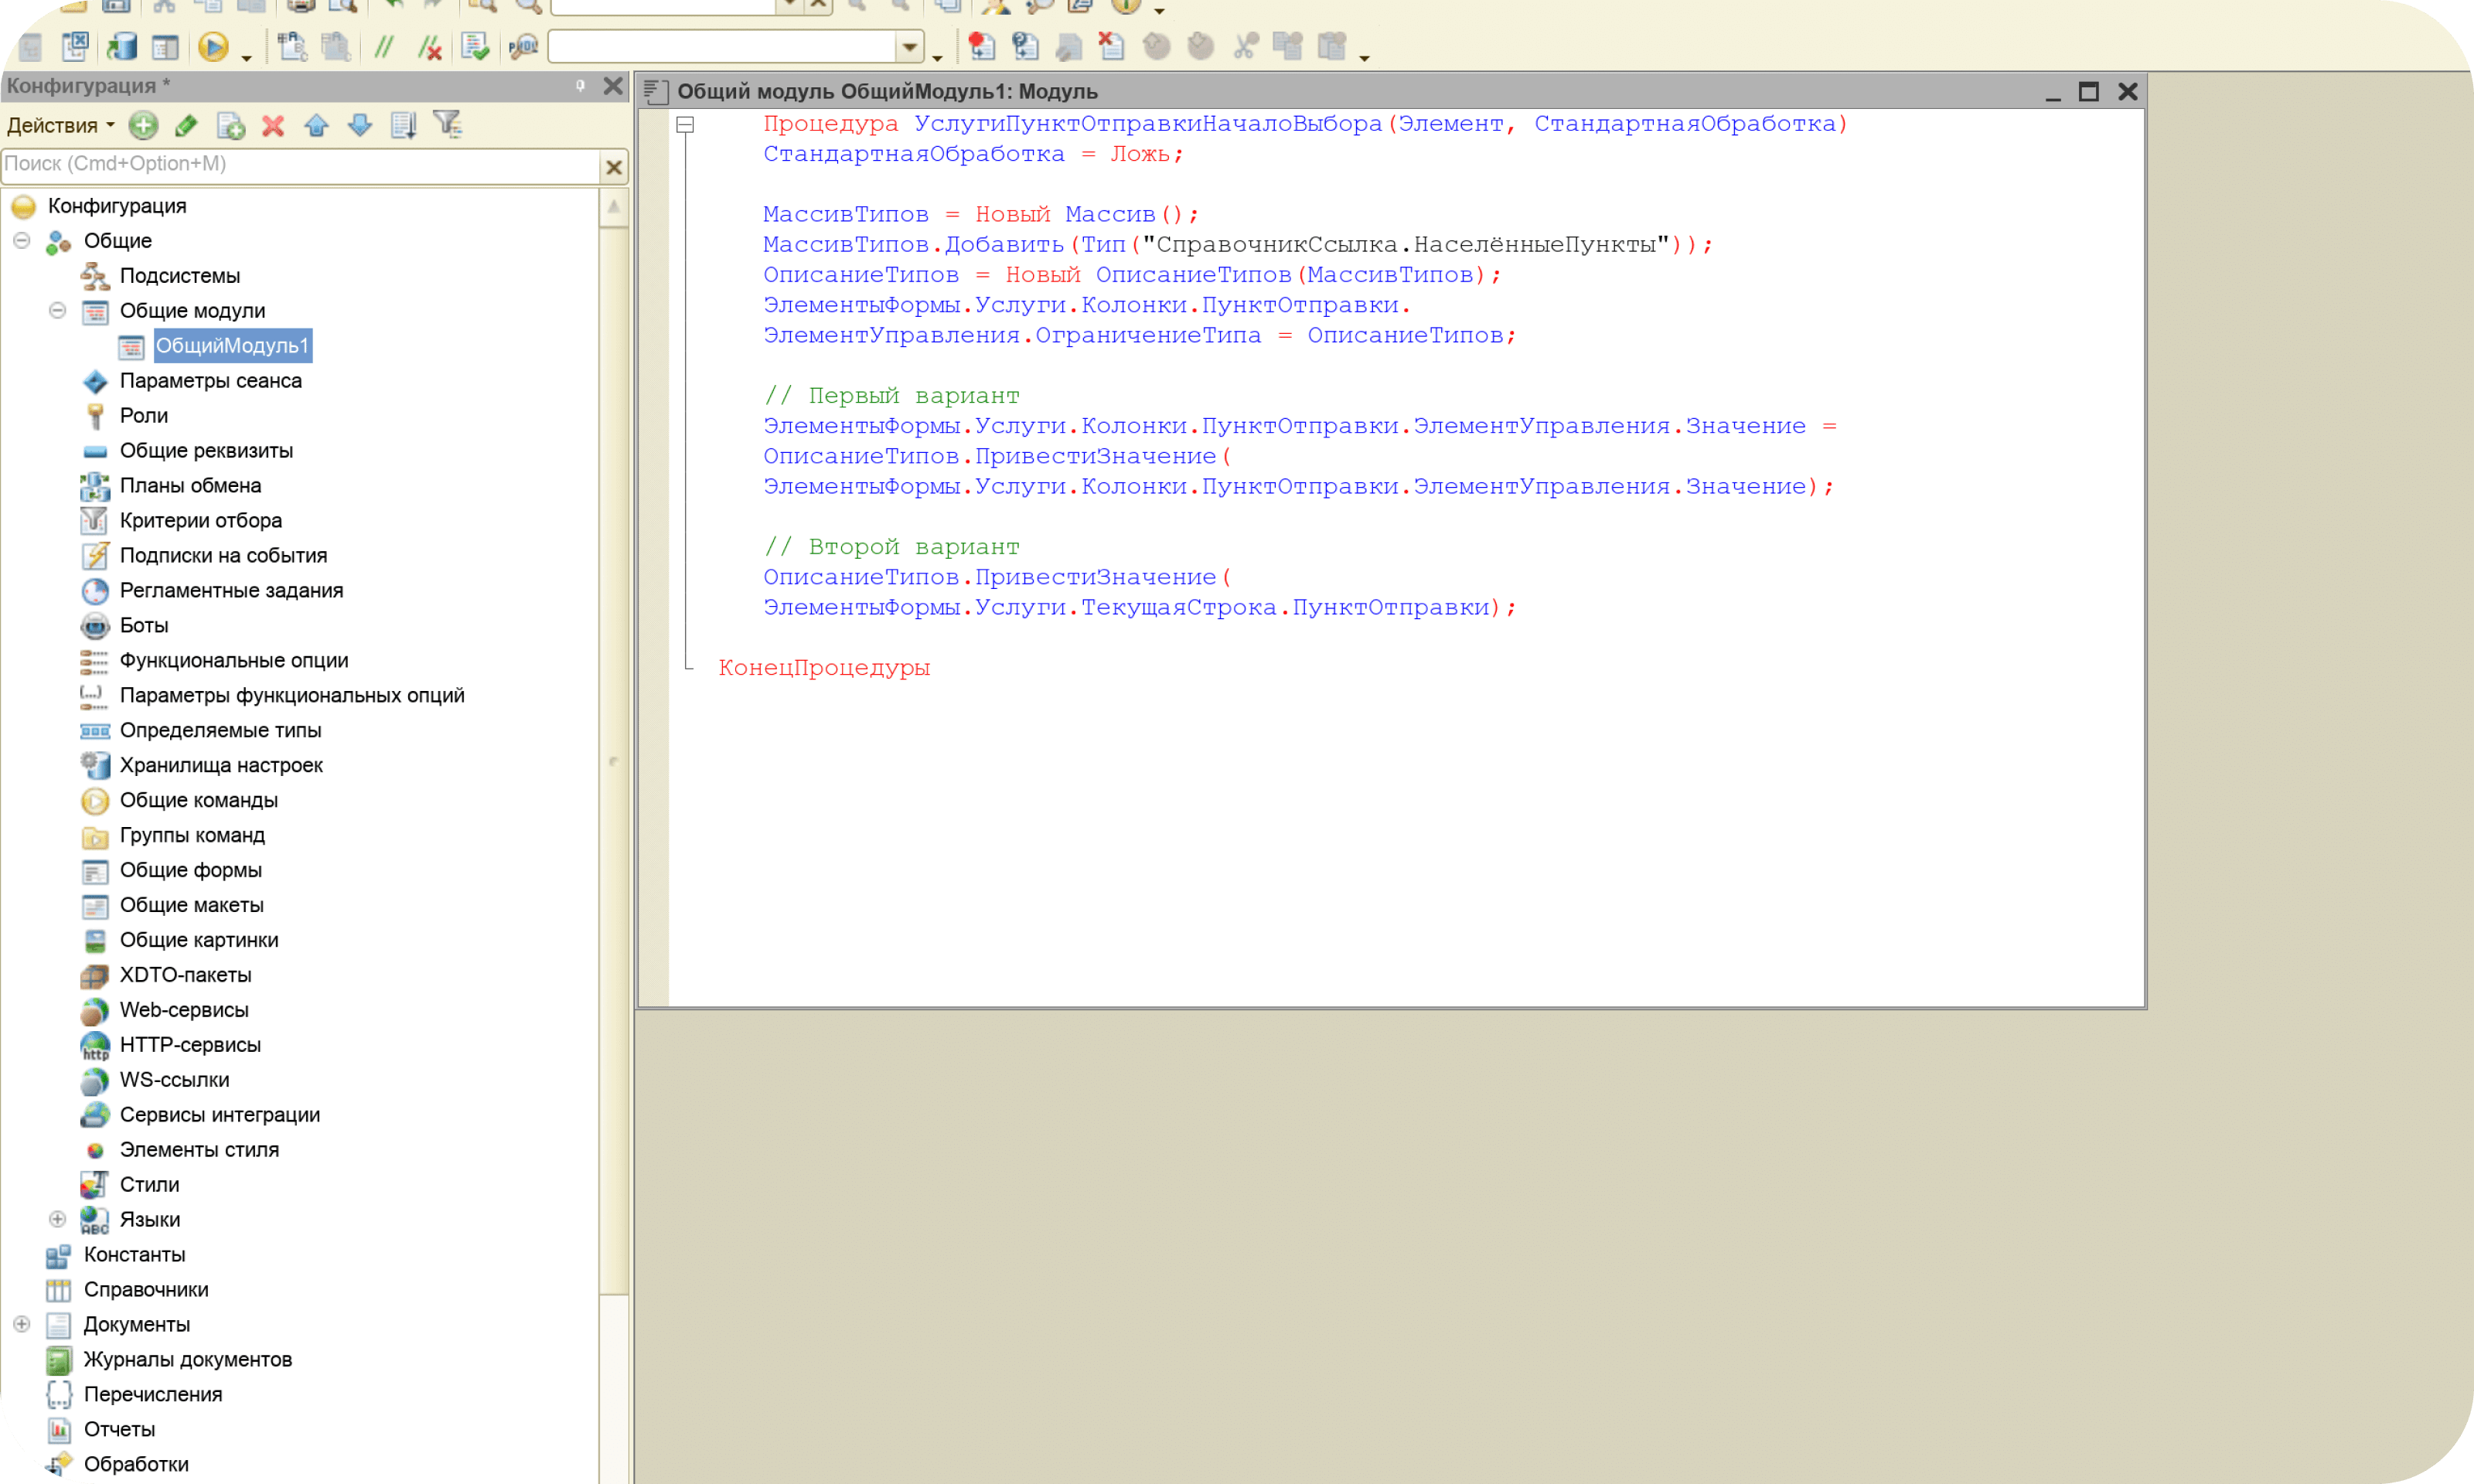Select Регламентные задания item
This screenshot has height=1484, width=2474.
click(232, 591)
